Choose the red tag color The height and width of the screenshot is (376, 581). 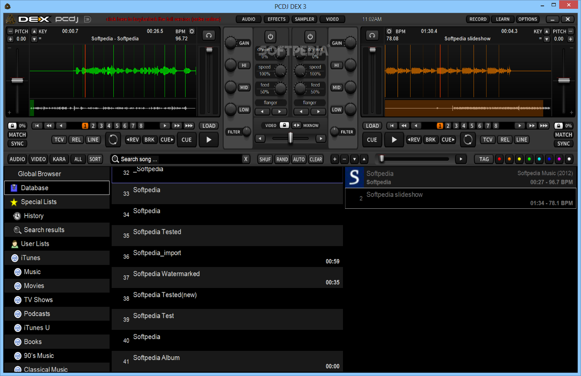tap(499, 159)
